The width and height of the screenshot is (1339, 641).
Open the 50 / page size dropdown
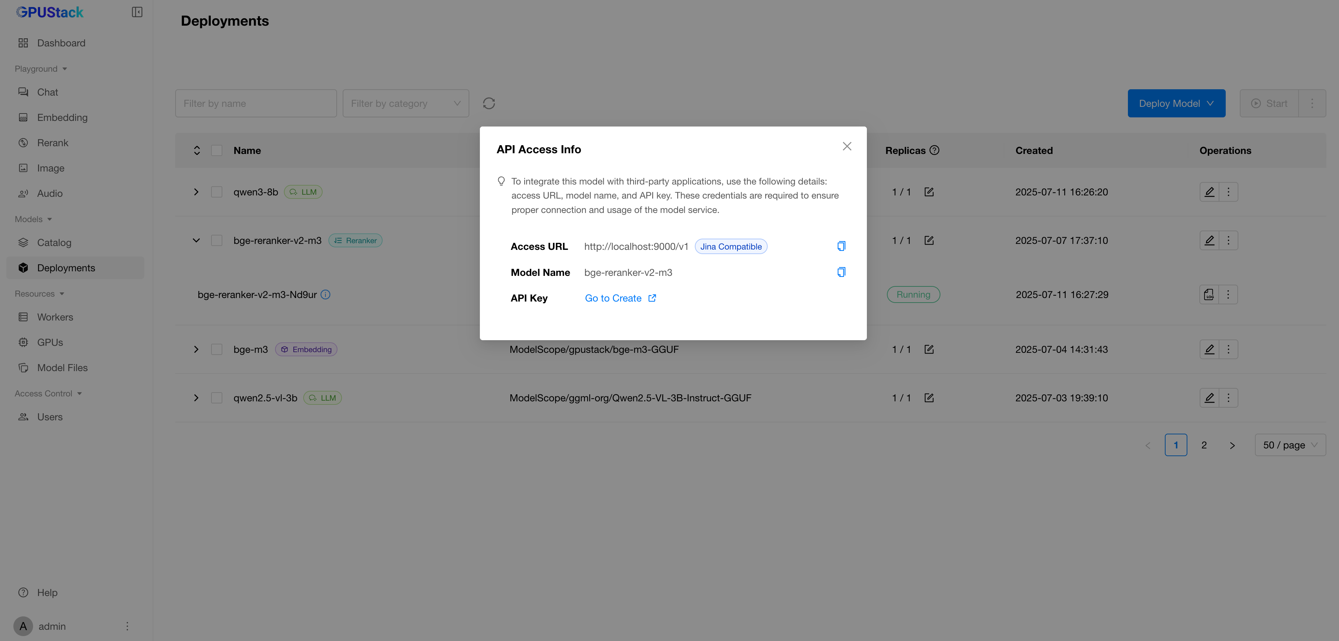click(1290, 445)
